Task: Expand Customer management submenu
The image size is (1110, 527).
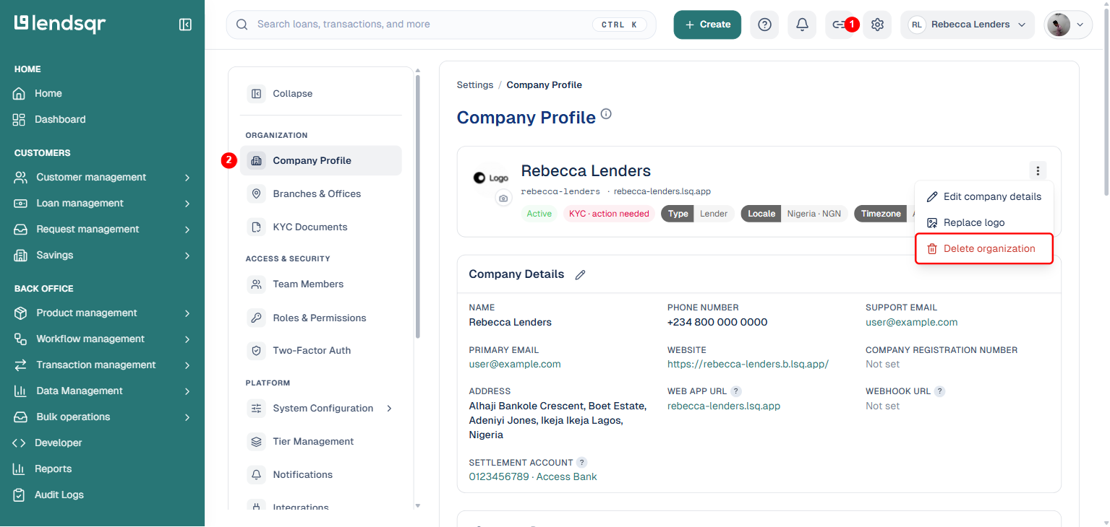Action: (102, 178)
